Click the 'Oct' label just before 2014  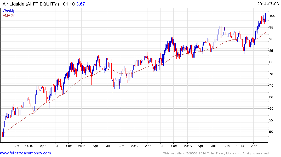click(x=228, y=146)
